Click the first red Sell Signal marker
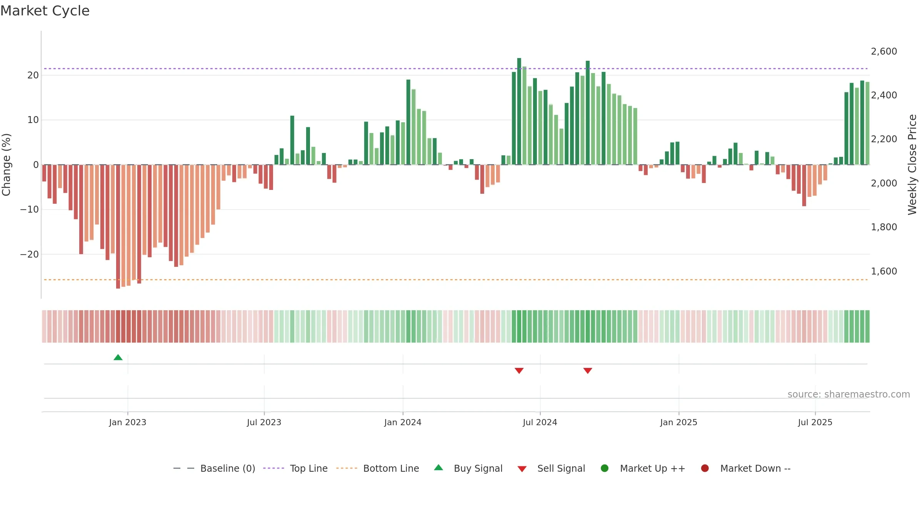The height and width of the screenshot is (519, 923). (519, 371)
